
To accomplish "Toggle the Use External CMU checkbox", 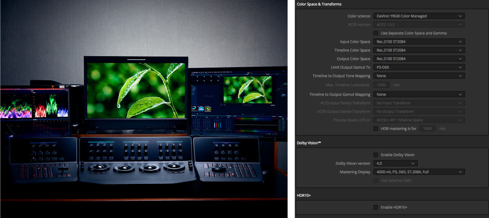I will (376, 181).
